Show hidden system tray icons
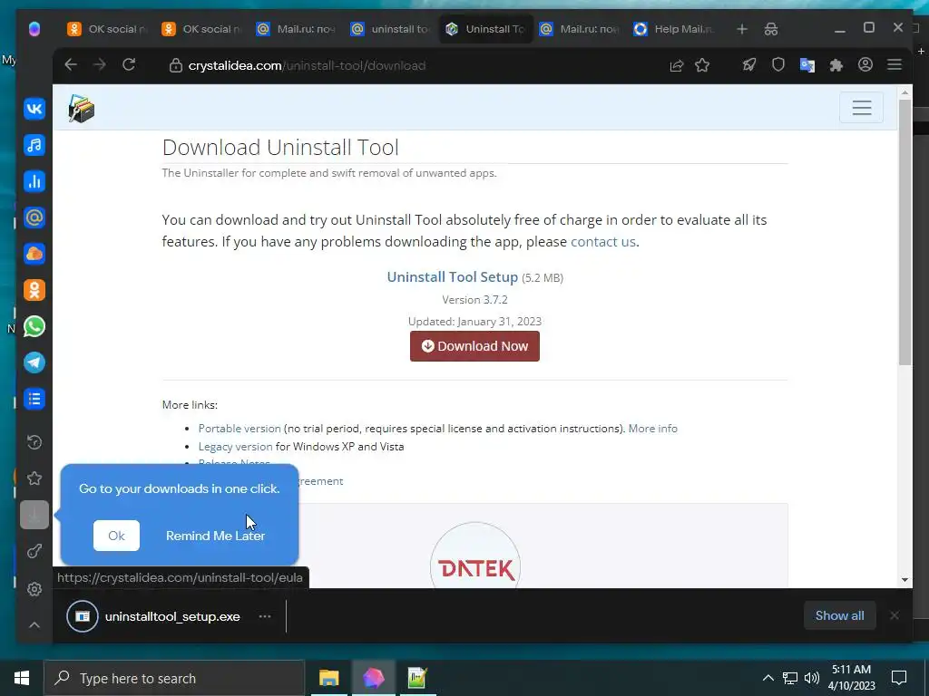The image size is (929, 696). 768,678
